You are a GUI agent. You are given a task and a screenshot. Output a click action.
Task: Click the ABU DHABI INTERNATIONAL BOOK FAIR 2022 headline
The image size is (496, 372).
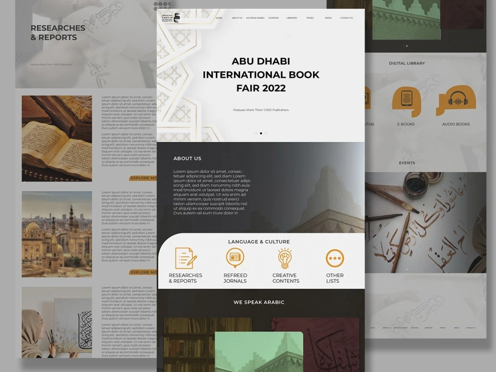pyautogui.click(x=261, y=75)
